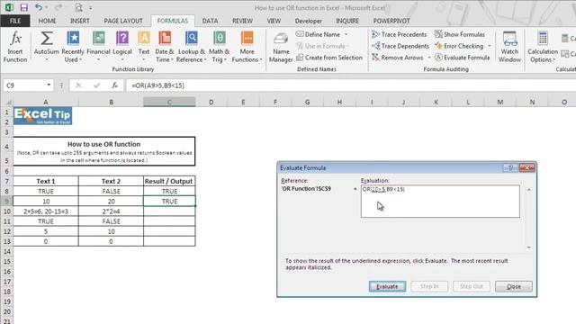Click Evaluate Formula in ribbon
Image resolution: width=576 pixels, height=324 pixels.
click(x=462, y=58)
